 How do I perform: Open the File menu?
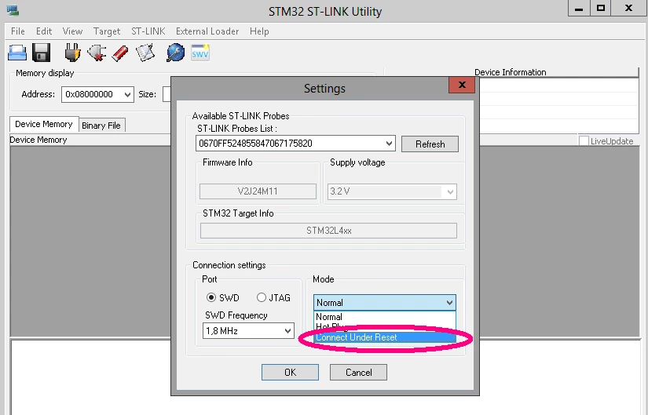(x=18, y=31)
